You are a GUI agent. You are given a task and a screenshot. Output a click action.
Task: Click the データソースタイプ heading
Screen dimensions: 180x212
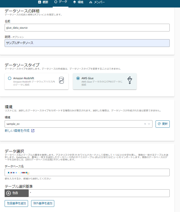click(x=22, y=65)
